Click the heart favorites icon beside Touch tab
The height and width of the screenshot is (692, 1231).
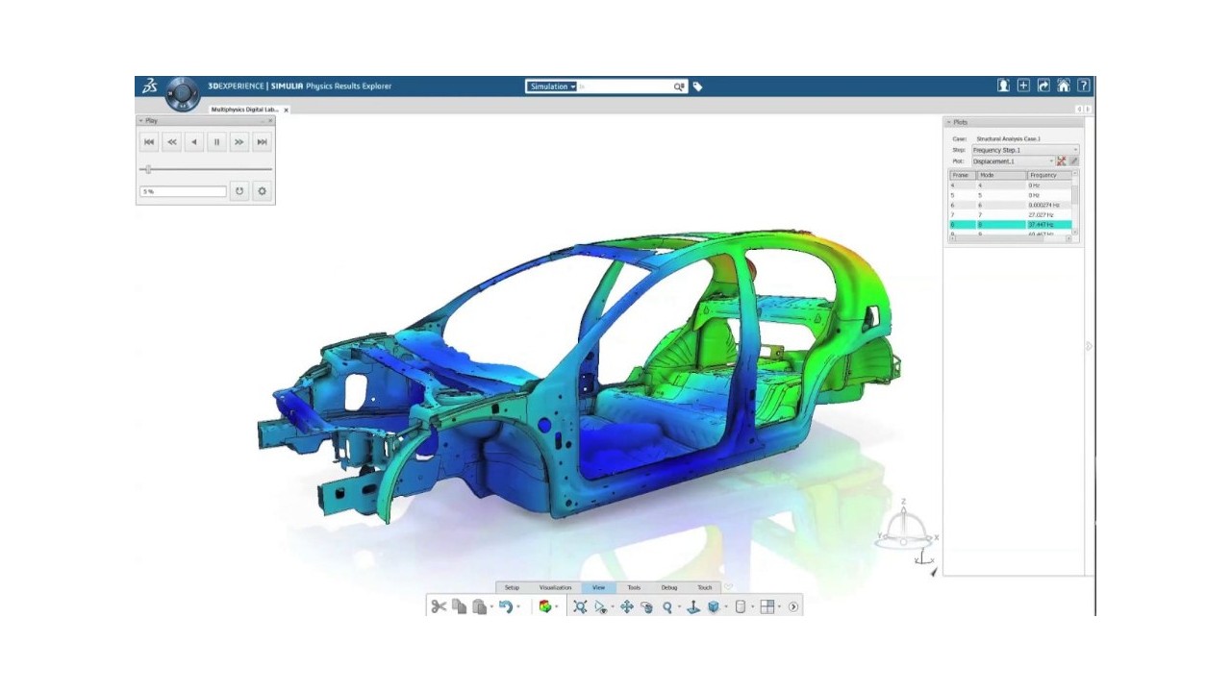(728, 587)
